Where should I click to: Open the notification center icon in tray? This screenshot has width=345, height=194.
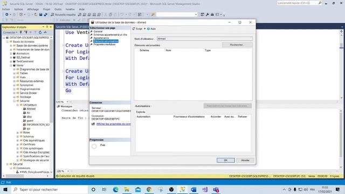pyautogui.click(x=338, y=189)
